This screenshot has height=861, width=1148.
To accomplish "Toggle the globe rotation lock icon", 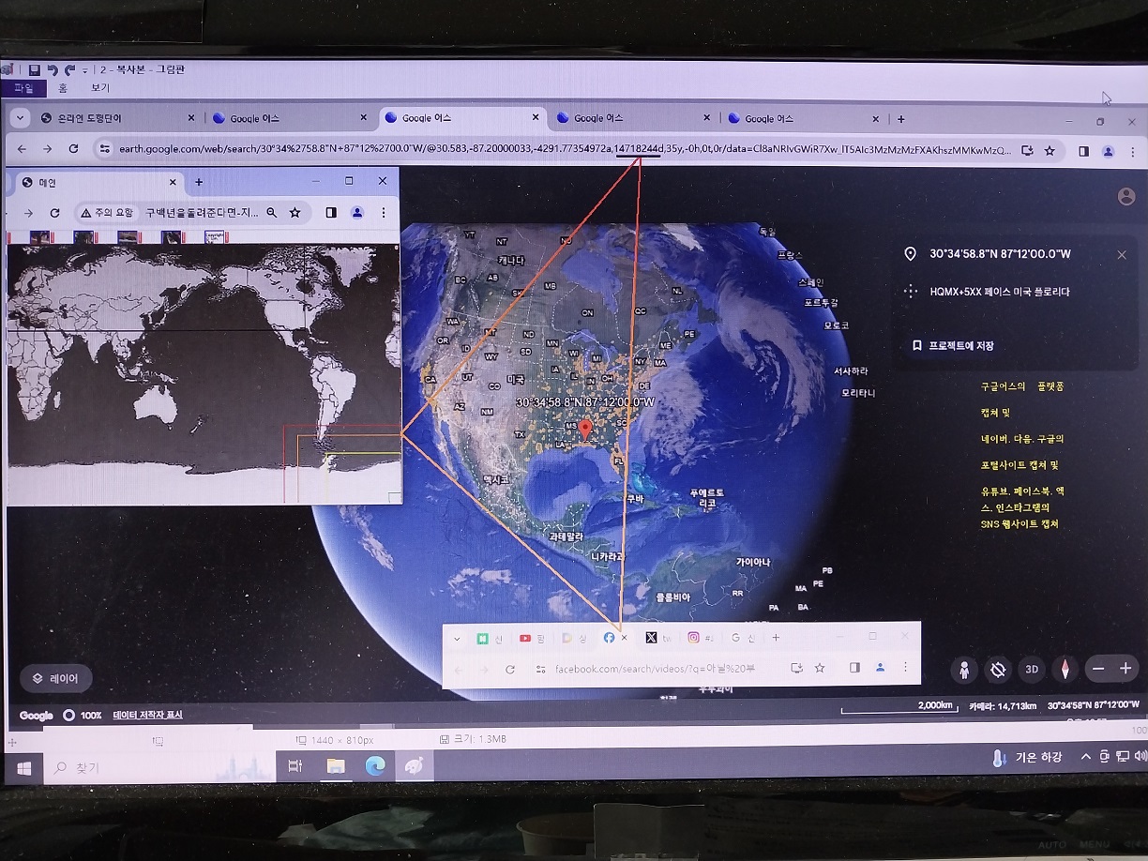I will click(998, 669).
